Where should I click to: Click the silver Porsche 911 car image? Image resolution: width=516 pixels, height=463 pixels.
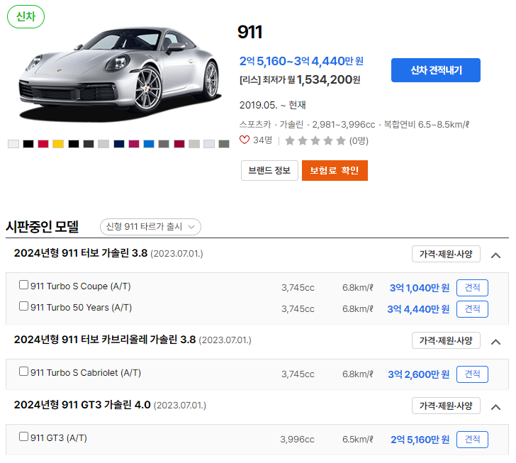point(120,74)
